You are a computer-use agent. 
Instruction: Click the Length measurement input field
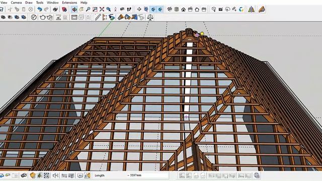point(147,175)
